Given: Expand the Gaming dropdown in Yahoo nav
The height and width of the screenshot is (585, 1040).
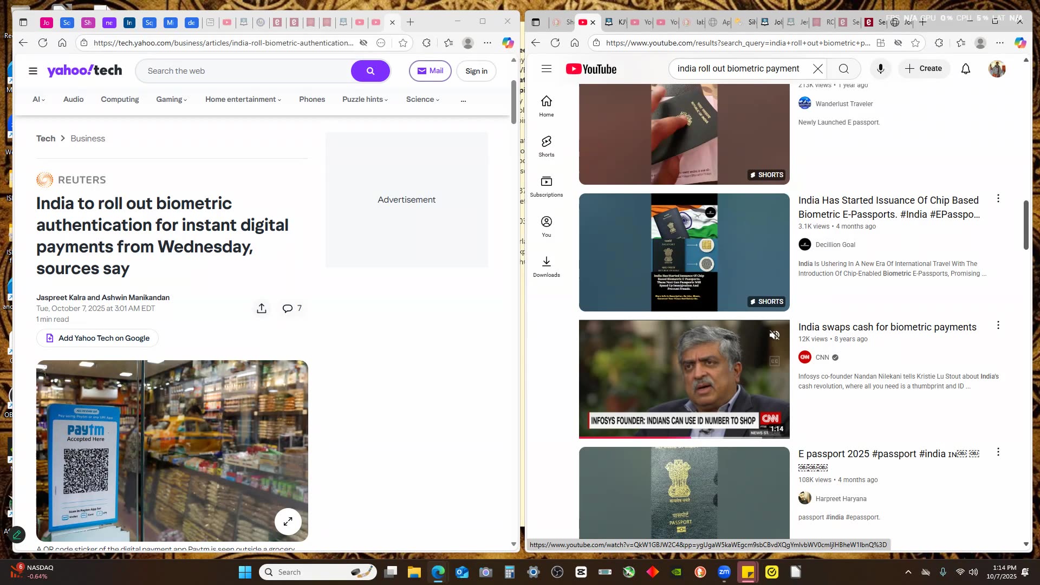Looking at the screenshot, I should pyautogui.click(x=171, y=99).
